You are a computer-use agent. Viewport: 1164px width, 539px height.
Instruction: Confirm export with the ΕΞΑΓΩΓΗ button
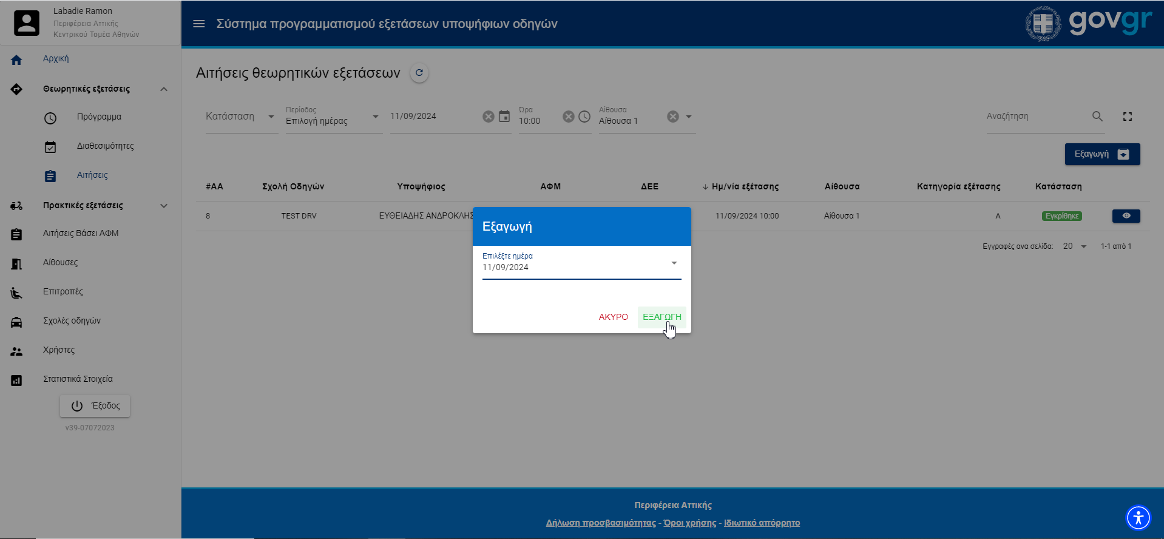(662, 317)
